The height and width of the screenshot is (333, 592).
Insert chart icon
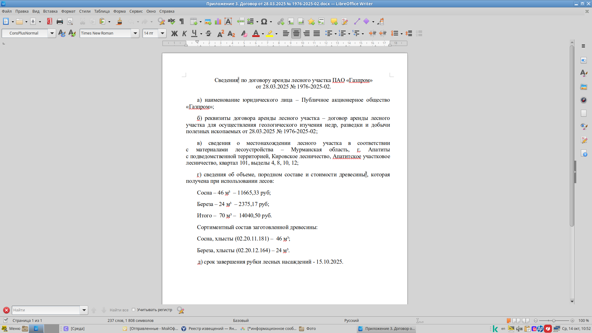click(218, 21)
